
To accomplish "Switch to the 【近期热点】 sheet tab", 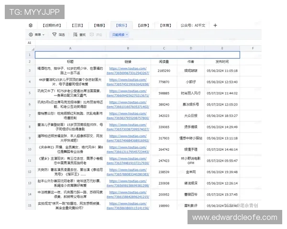I will pos(52,25).
